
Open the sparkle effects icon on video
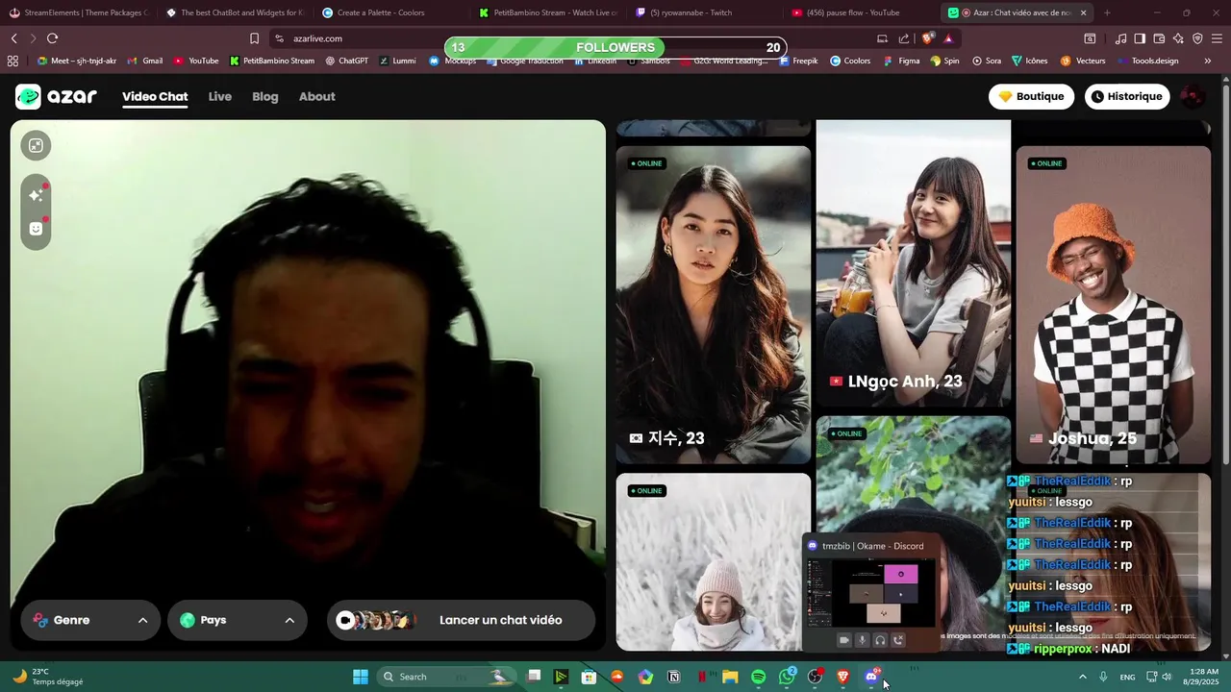tap(36, 195)
